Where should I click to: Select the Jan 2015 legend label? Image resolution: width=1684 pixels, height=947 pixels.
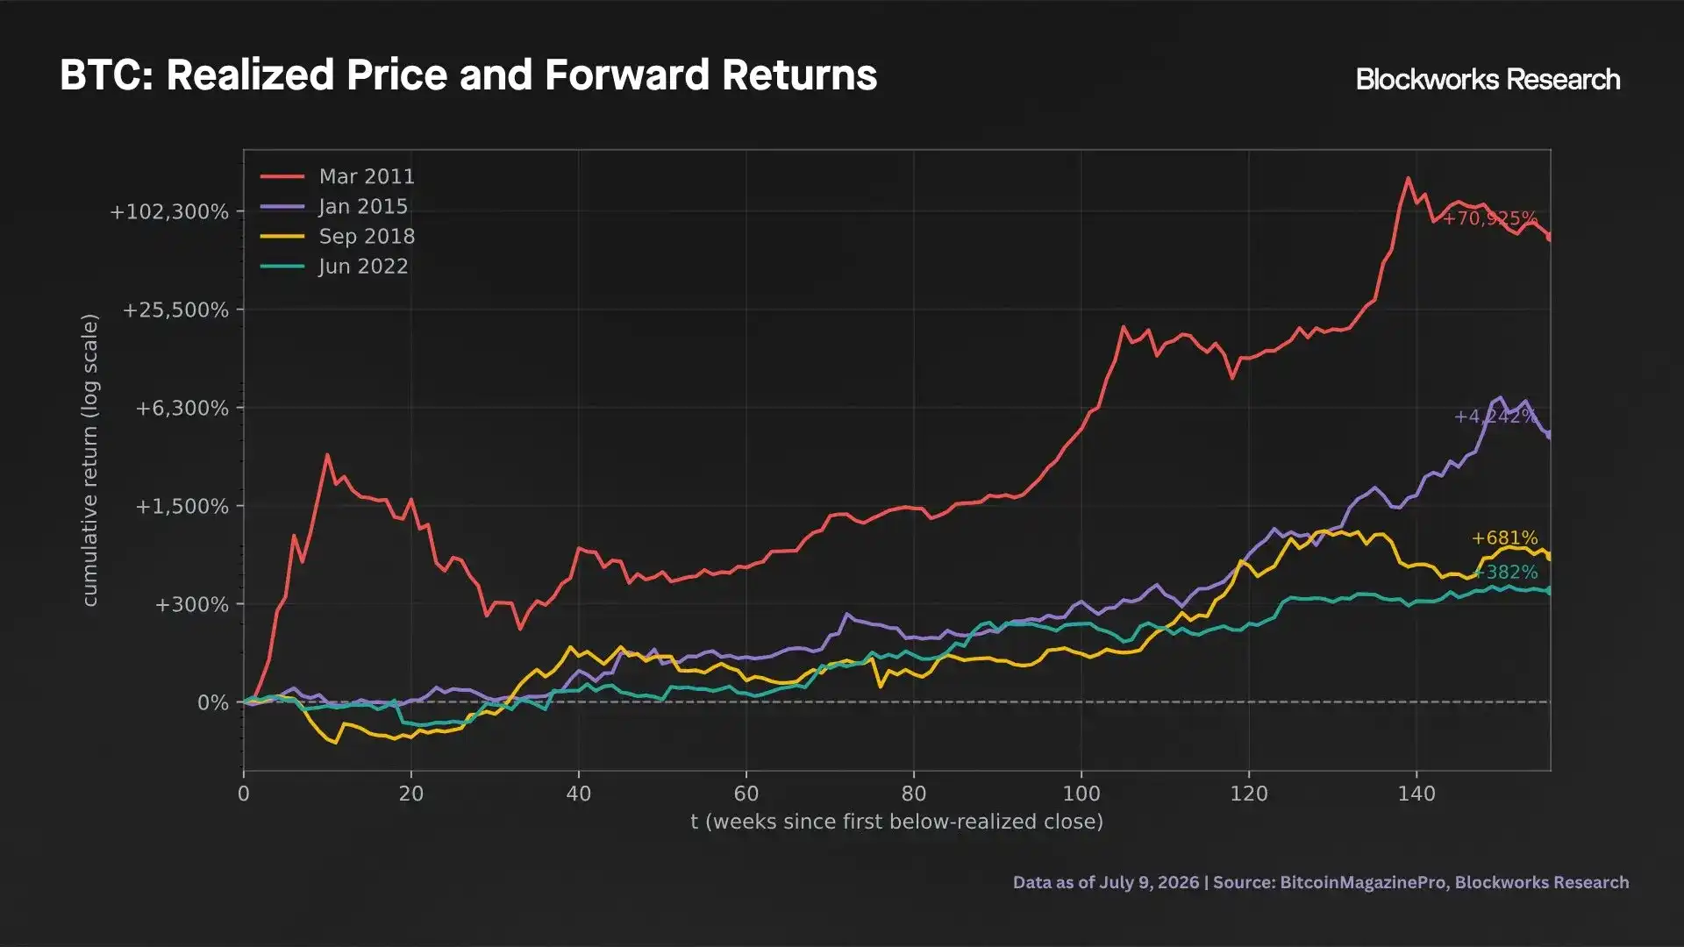(x=363, y=207)
